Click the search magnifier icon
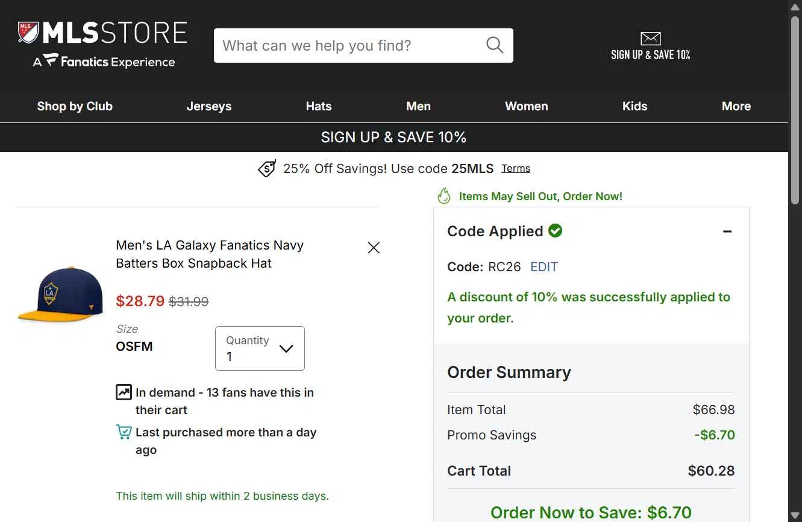The height and width of the screenshot is (522, 802). click(x=495, y=45)
